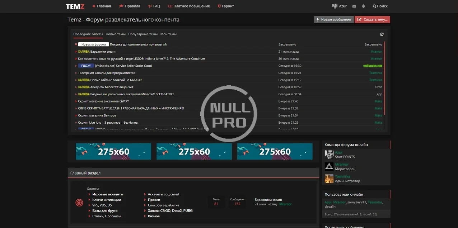The height and width of the screenshot is (228, 458).
Task: Open Базы для брута subforum
Action: point(105,211)
